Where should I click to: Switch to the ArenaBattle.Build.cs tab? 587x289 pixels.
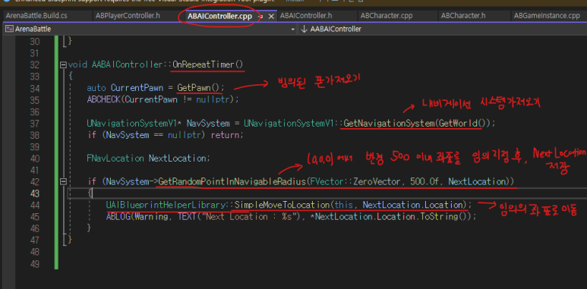[36, 16]
